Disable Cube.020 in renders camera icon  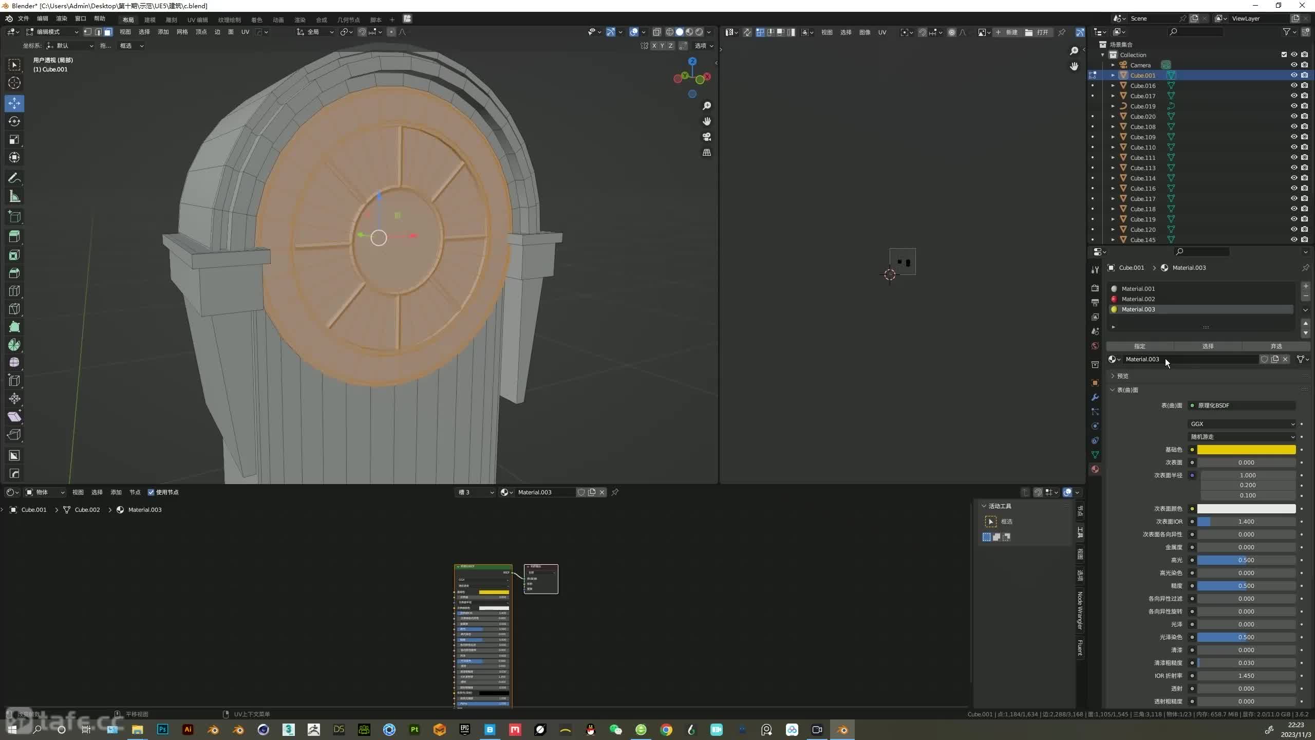1304,116
